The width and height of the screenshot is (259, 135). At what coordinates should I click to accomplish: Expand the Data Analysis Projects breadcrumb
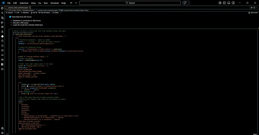[x=15, y=10]
